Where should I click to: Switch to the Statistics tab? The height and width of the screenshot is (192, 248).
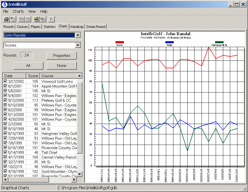[x=50, y=26]
